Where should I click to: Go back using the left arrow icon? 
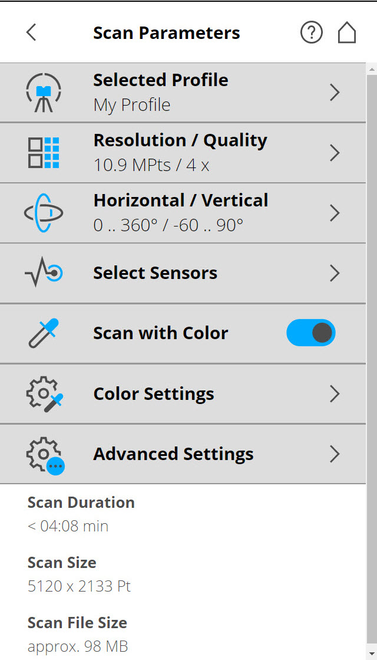click(31, 32)
